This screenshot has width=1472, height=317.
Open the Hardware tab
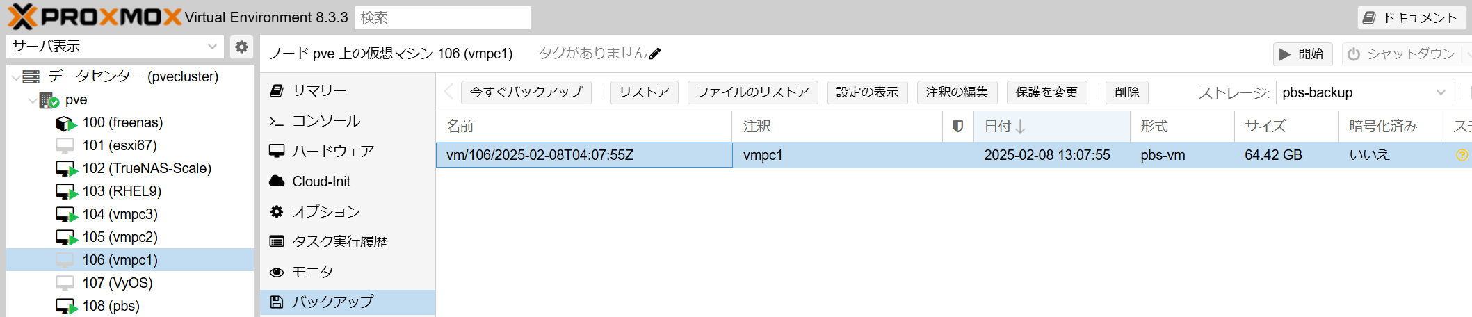tap(348, 151)
